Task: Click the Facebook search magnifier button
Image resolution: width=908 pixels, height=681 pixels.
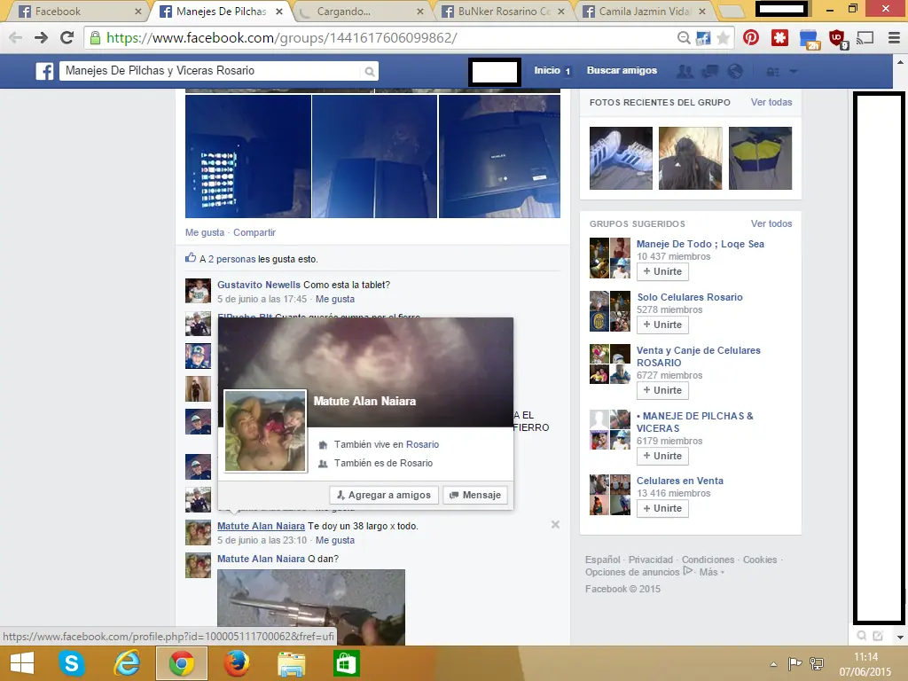Action: click(370, 71)
